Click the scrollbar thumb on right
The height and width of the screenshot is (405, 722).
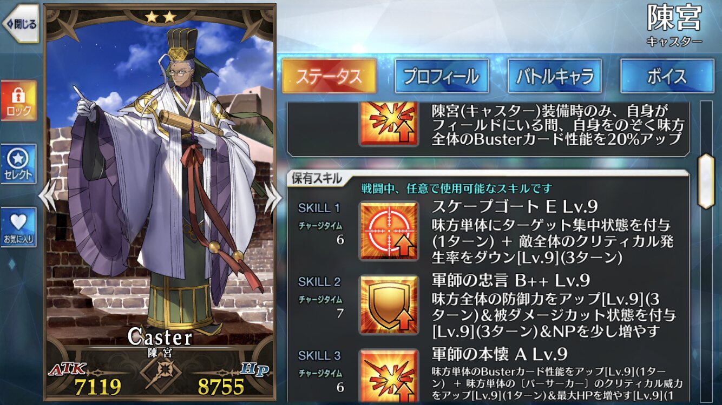click(706, 181)
